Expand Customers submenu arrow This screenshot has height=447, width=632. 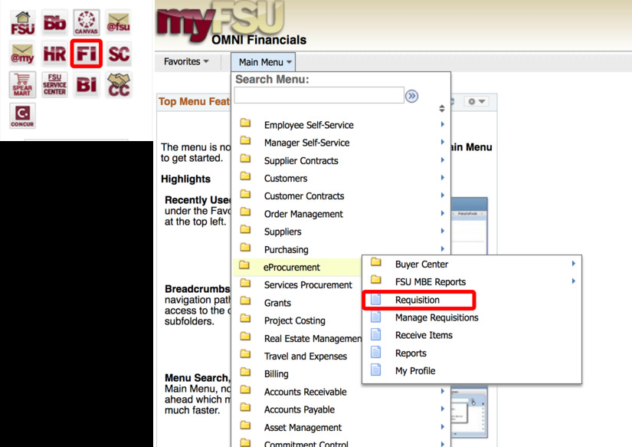(442, 178)
